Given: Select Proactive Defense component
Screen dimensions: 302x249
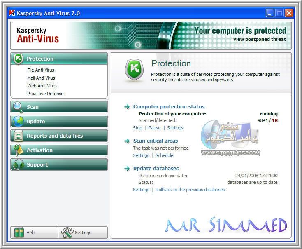Looking at the screenshot, I should pyautogui.click(x=45, y=94).
